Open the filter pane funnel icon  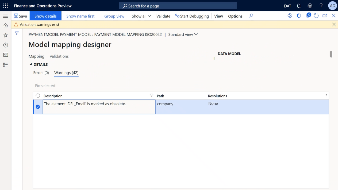pyautogui.click(x=17, y=33)
